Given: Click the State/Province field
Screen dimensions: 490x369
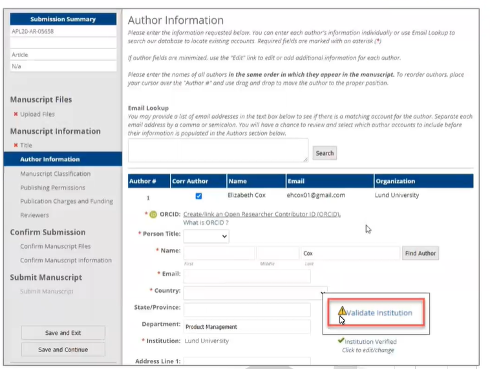Looking at the screenshot, I should tap(247, 310).
